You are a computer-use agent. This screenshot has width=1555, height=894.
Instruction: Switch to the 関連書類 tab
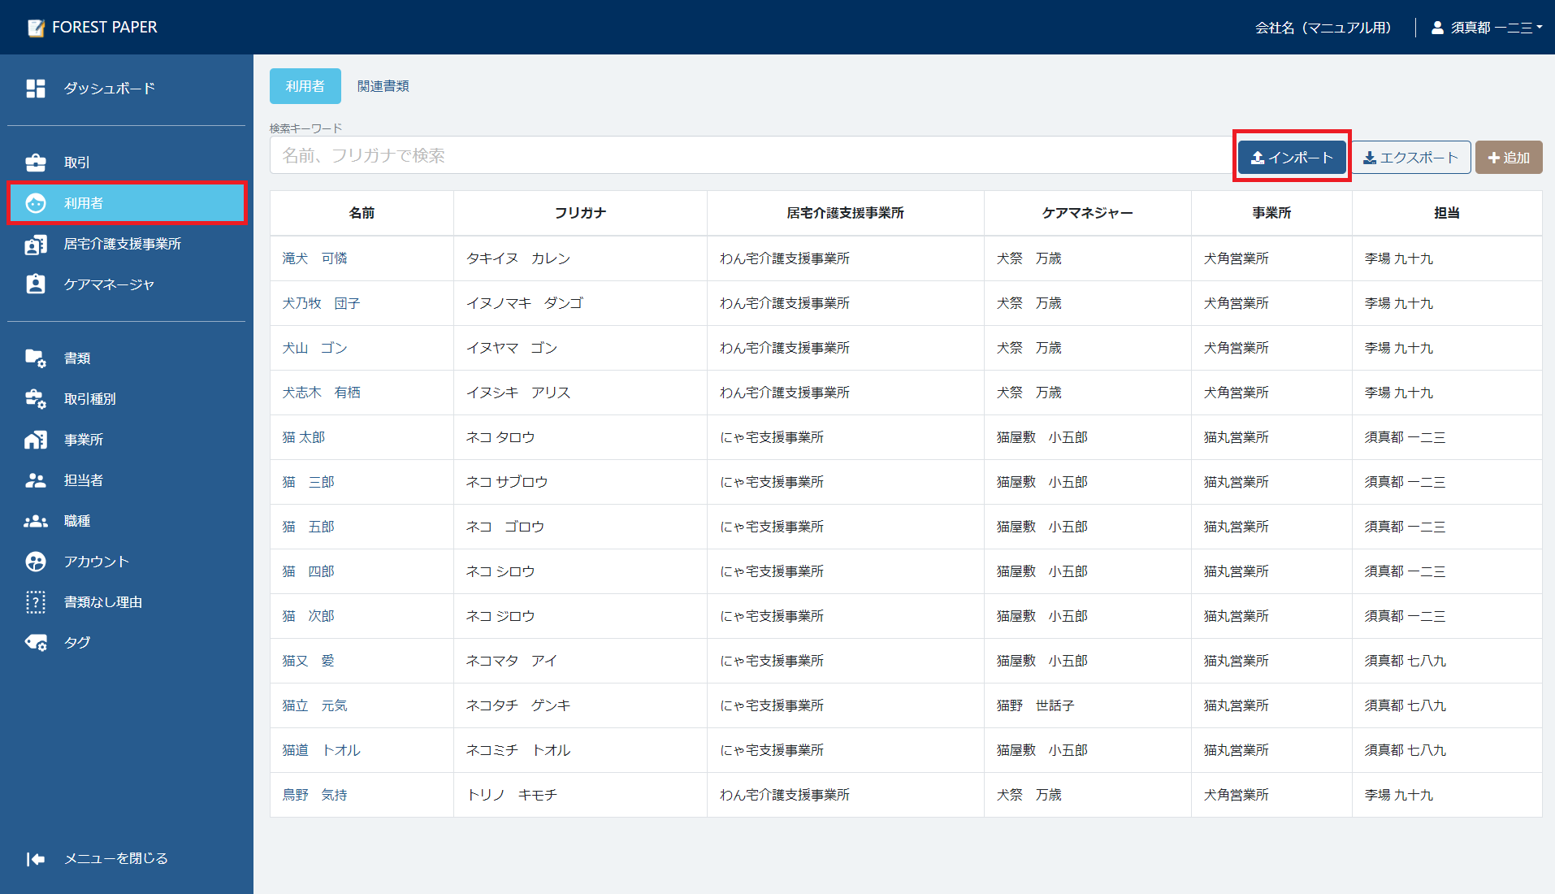pos(383,86)
